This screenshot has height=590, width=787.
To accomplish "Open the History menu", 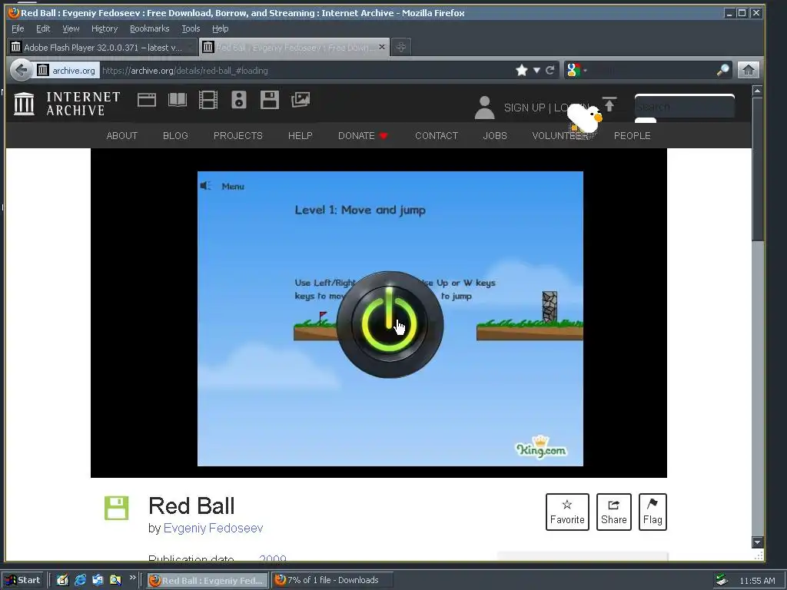I will (x=105, y=28).
